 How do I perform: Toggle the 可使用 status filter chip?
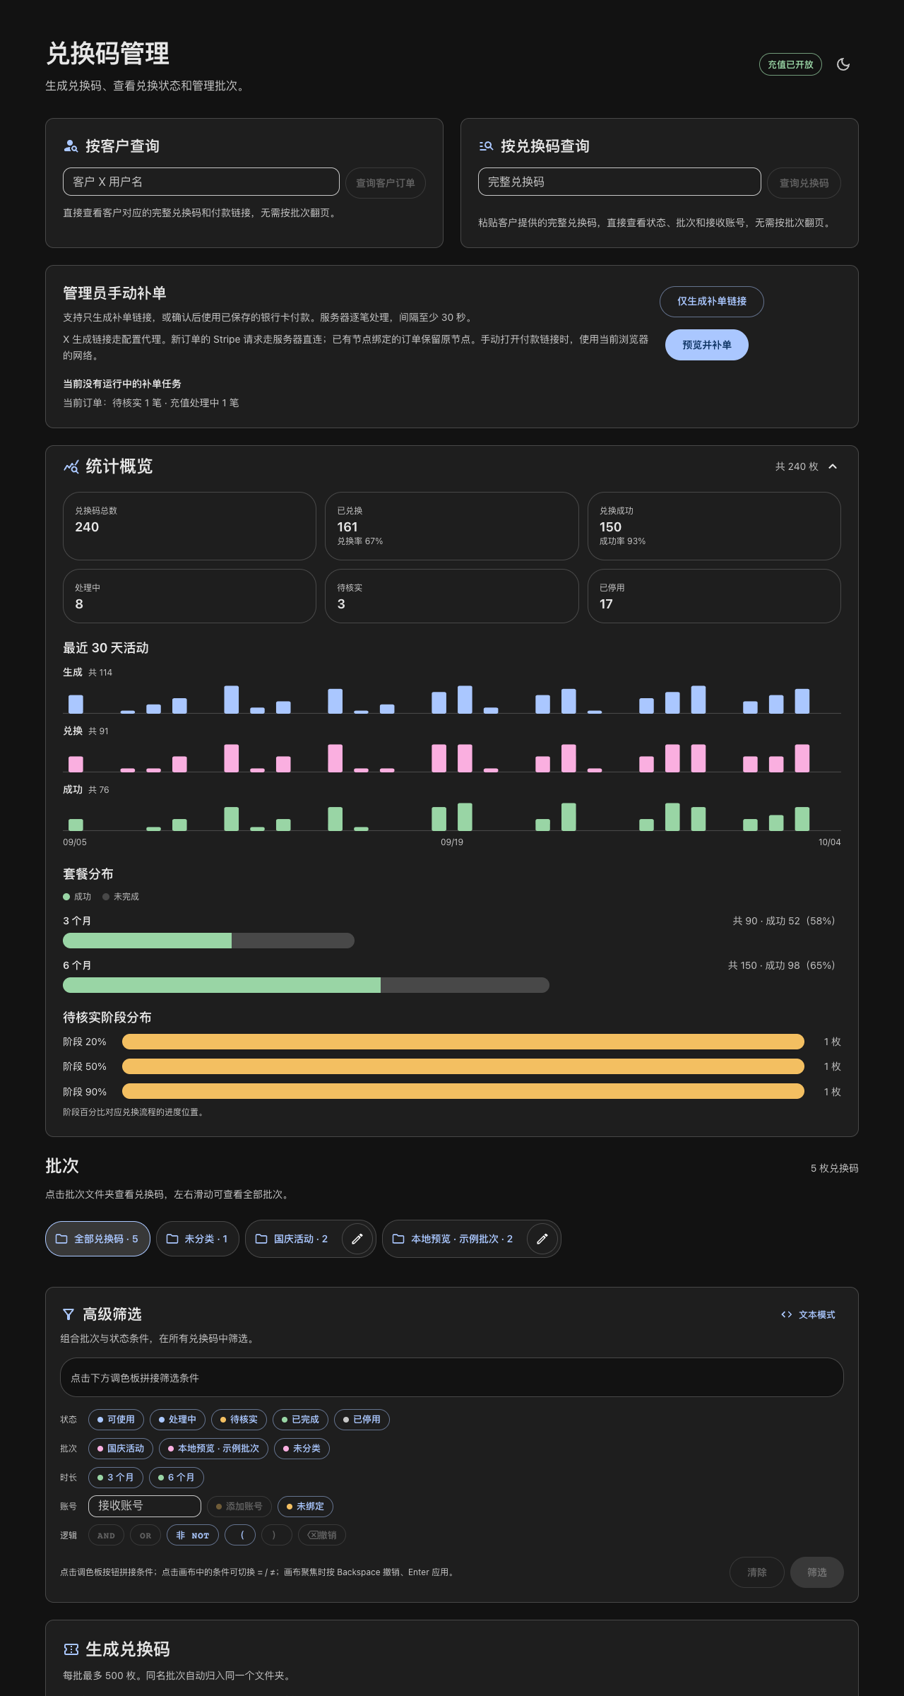pos(116,1419)
